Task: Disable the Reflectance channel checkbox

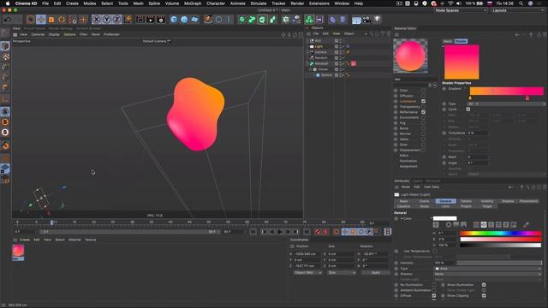Action: pyautogui.click(x=423, y=112)
